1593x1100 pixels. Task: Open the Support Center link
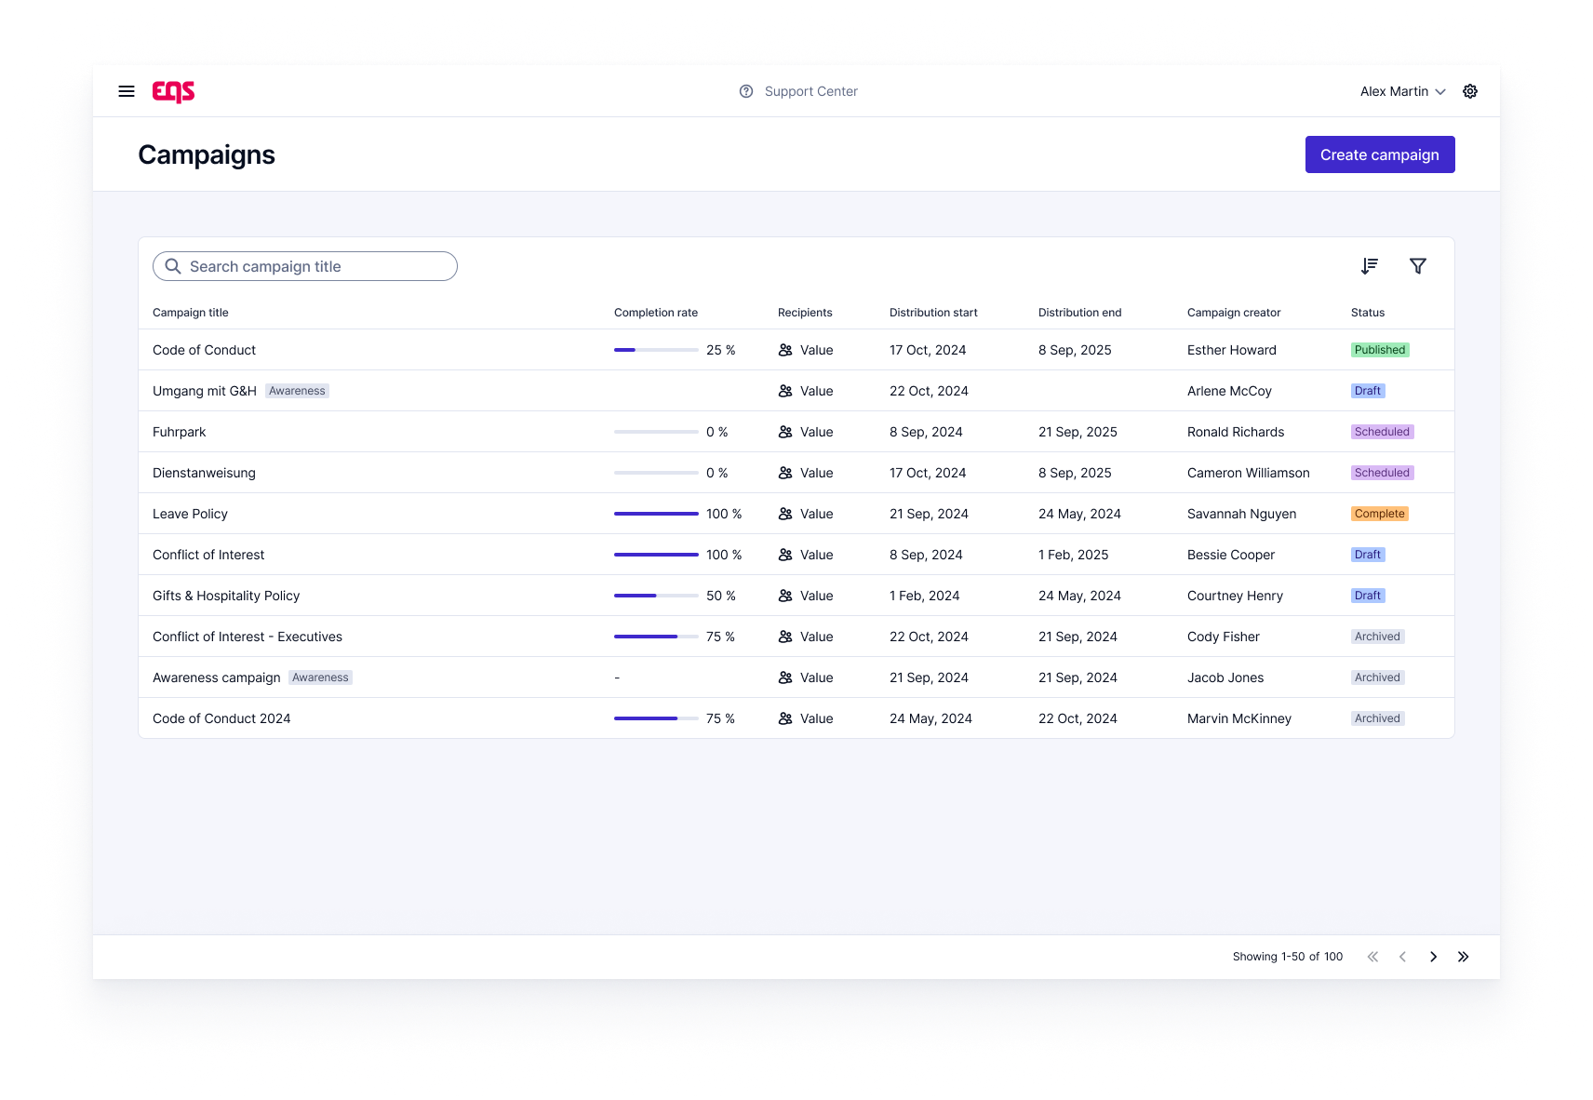[811, 91]
